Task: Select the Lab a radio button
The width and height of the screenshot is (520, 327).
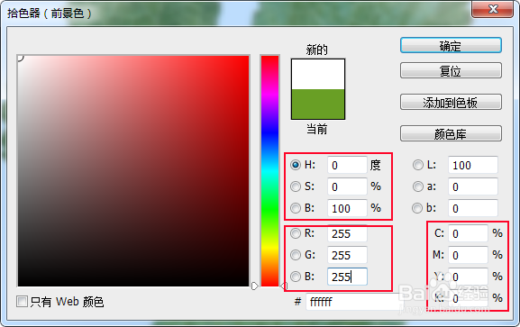Action: 418,186
